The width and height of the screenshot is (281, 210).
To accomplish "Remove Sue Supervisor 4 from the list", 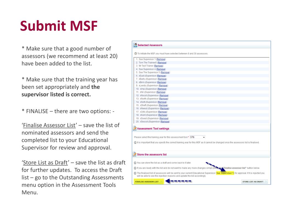I will click(161, 69).
